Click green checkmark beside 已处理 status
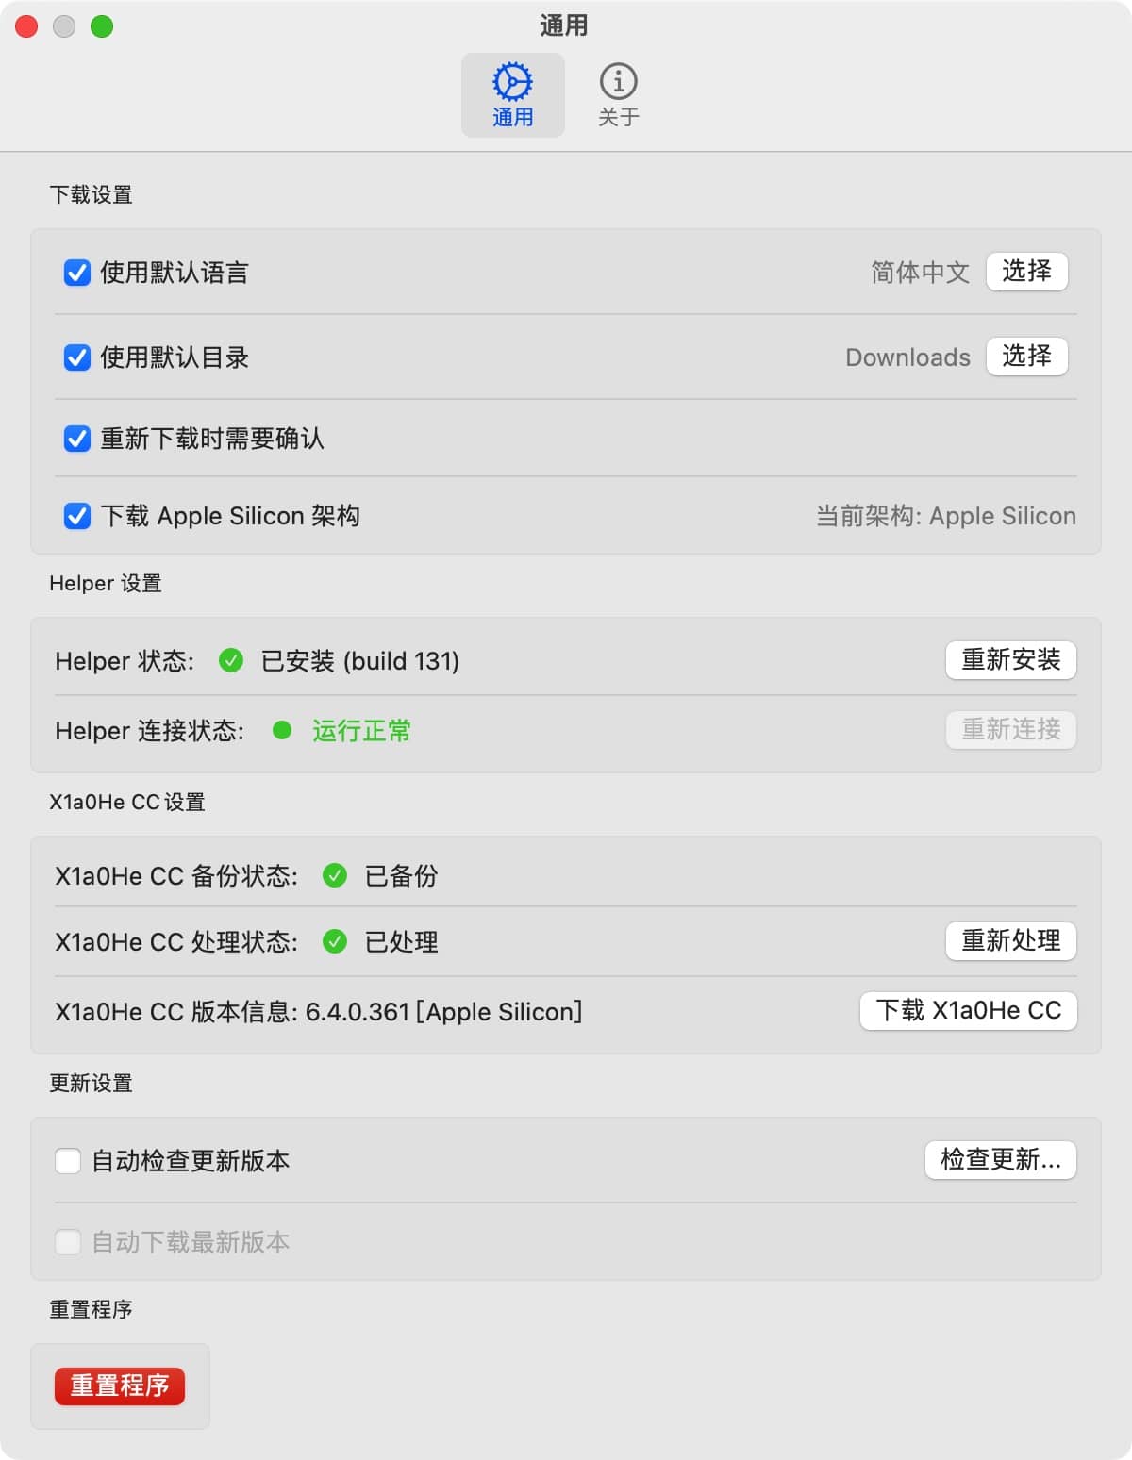1132x1460 pixels. (336, 940)
